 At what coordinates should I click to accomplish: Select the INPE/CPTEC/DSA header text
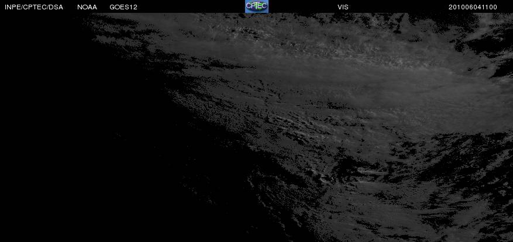click(x=34, y=7)
